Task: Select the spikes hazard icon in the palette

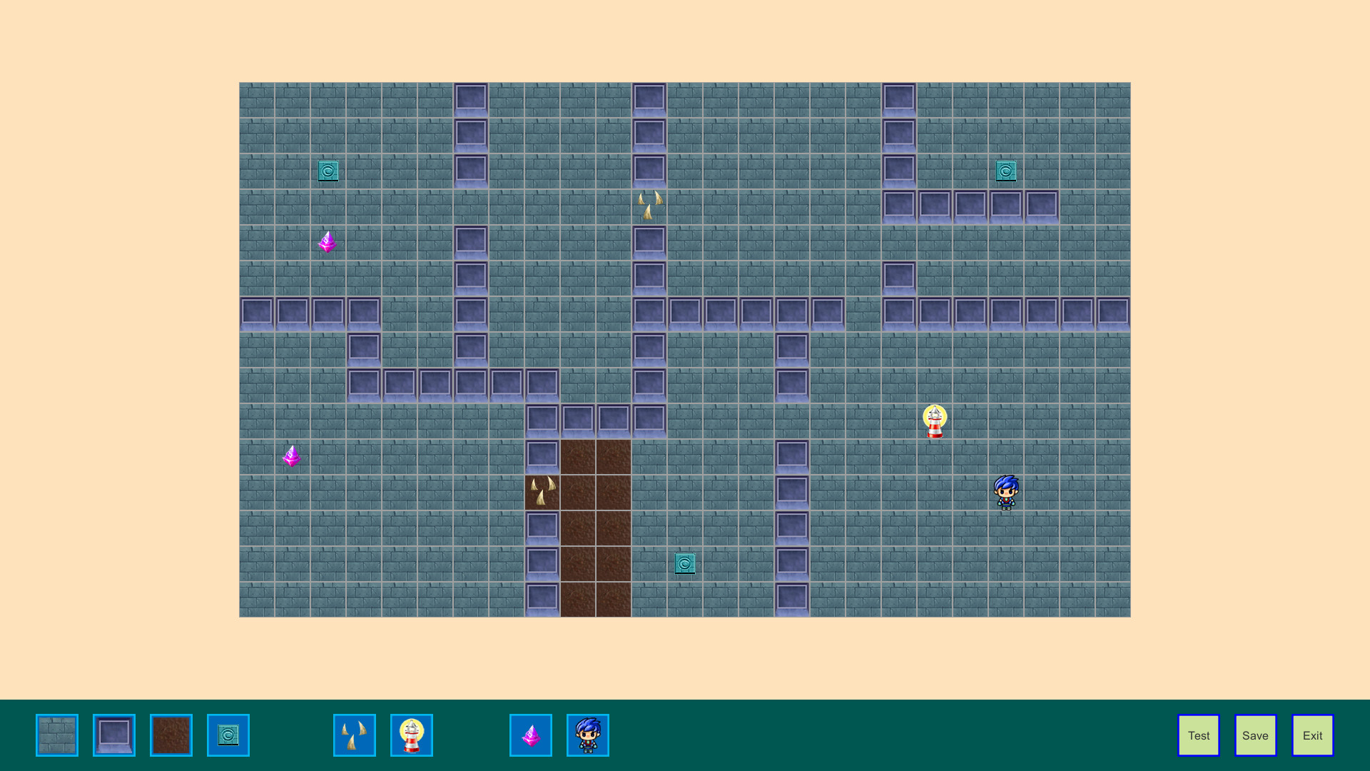Action: click(x=354, y=735)
